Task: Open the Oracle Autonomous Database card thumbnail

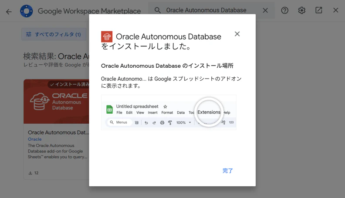Action: point(56,101)
